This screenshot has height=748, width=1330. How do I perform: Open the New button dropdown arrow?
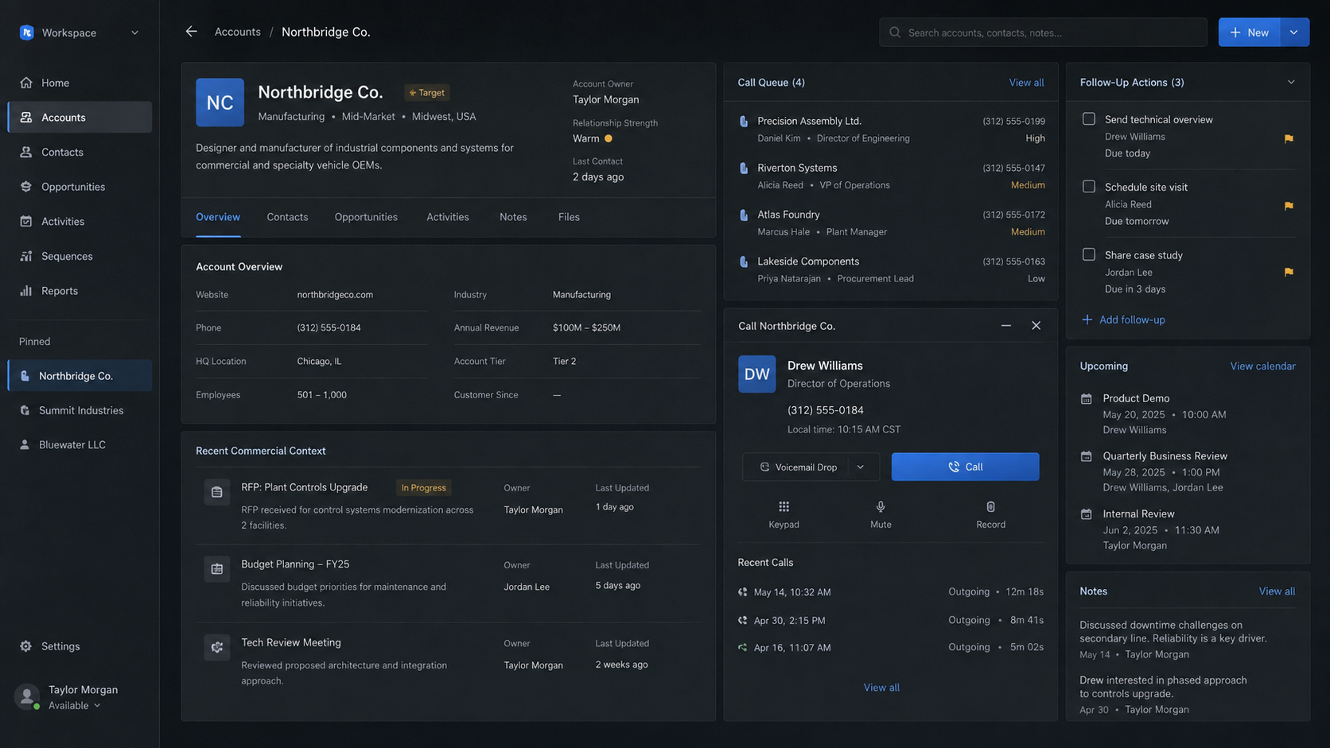[1294, 33]
